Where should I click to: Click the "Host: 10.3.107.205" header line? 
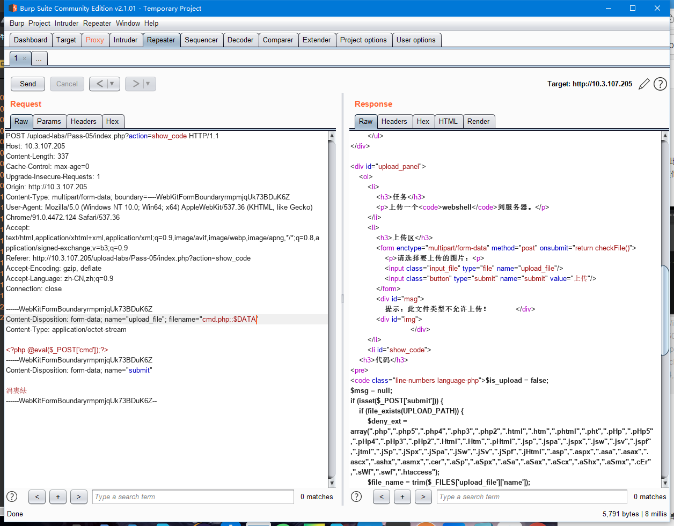tap(35, 146)
